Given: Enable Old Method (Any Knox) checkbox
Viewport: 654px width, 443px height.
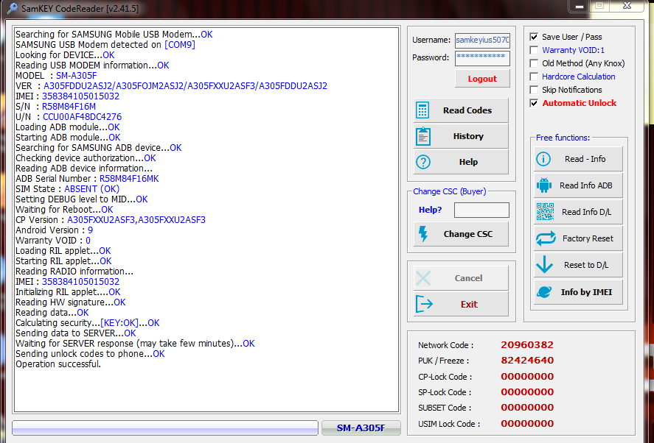Looking at the screenshot, I should (x=534, y=63).
